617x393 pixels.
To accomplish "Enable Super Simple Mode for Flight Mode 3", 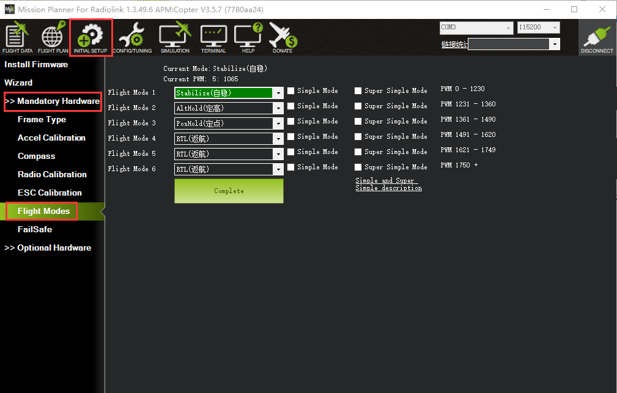I will (x=358, y=121).
